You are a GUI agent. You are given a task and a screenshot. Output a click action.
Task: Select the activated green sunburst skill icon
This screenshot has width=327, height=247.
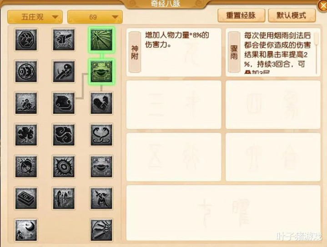[101, 40]
